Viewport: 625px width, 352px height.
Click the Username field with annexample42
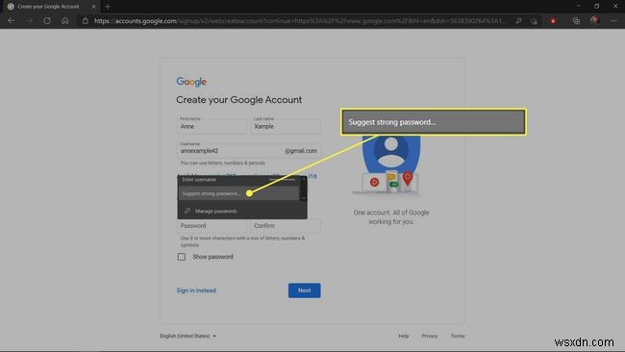pyautogui.click(x=249, y=150)
